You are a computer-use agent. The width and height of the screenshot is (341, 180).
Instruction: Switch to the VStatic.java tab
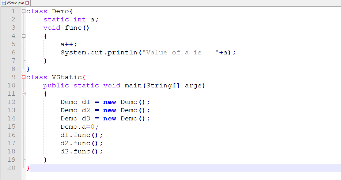15,3
